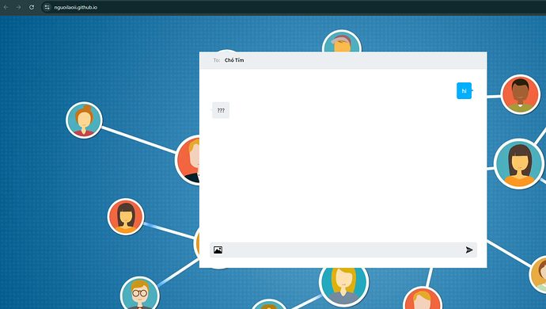Reload the page
546x309 pixels.
click(32, 7)
